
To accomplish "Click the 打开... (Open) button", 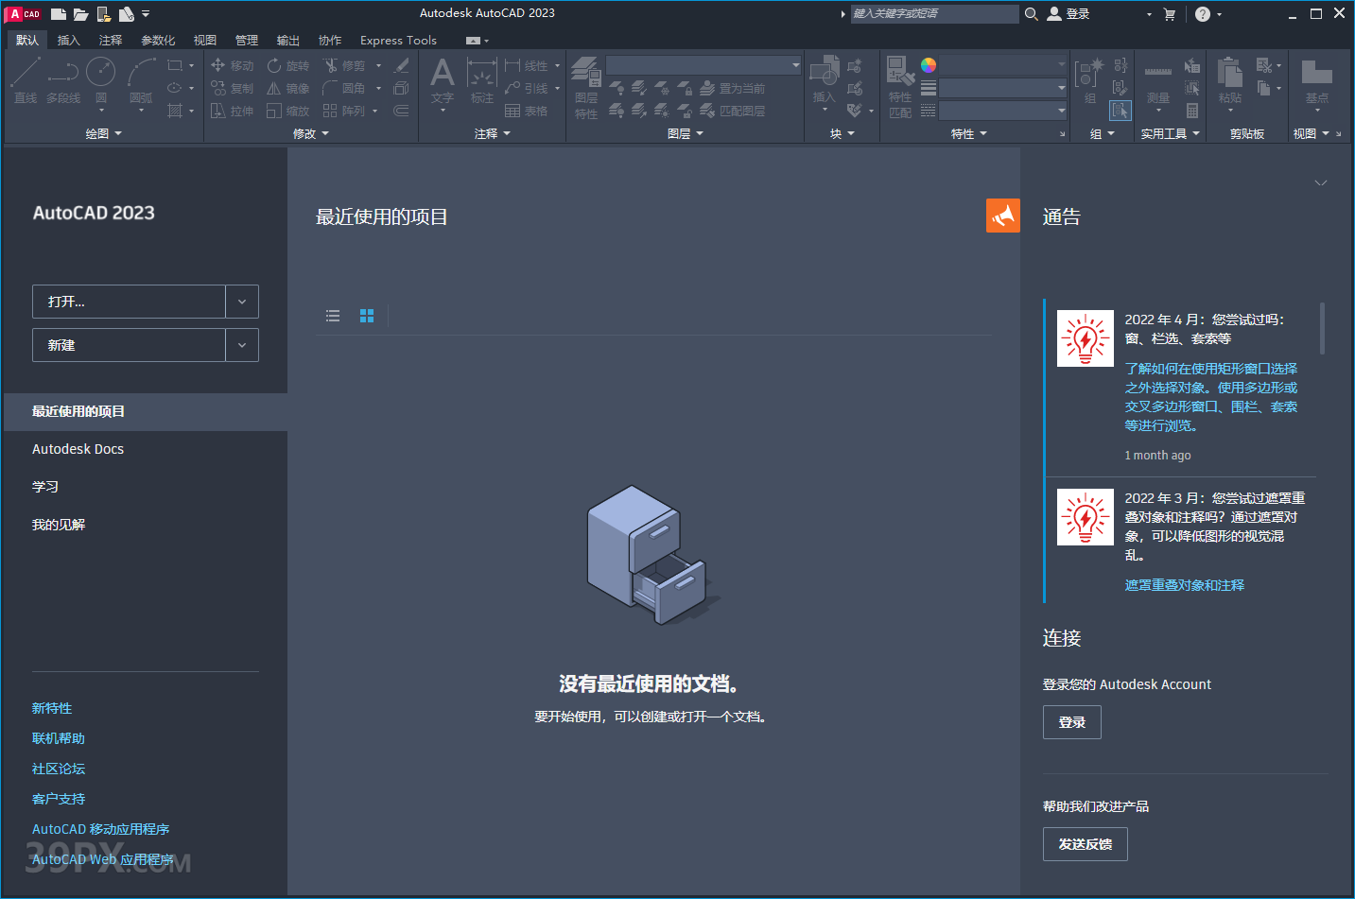I will [x=129, y=302].
